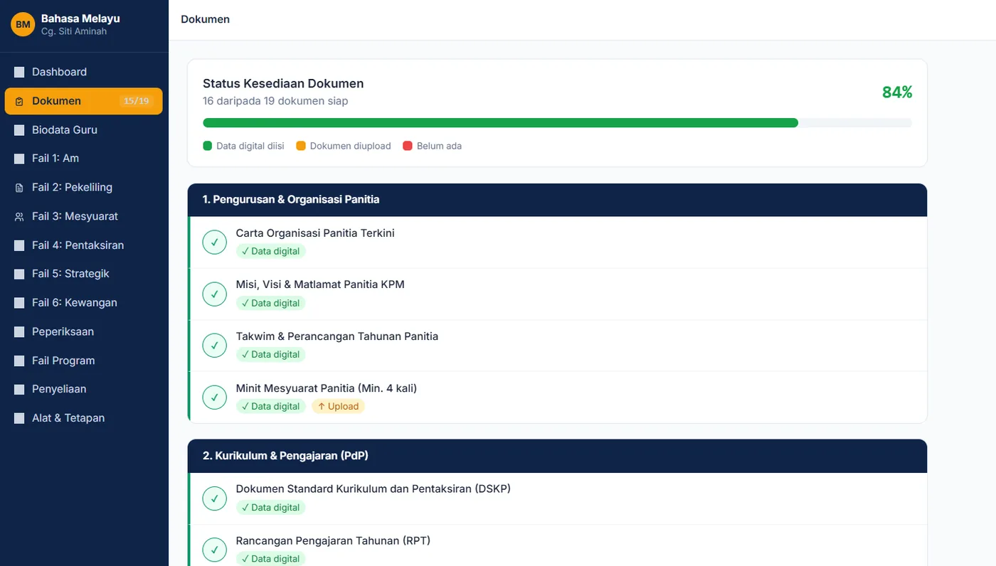Click the Fail 2: Pekeliling document icon
996x566 pixels.
click(x=19, y=188)
